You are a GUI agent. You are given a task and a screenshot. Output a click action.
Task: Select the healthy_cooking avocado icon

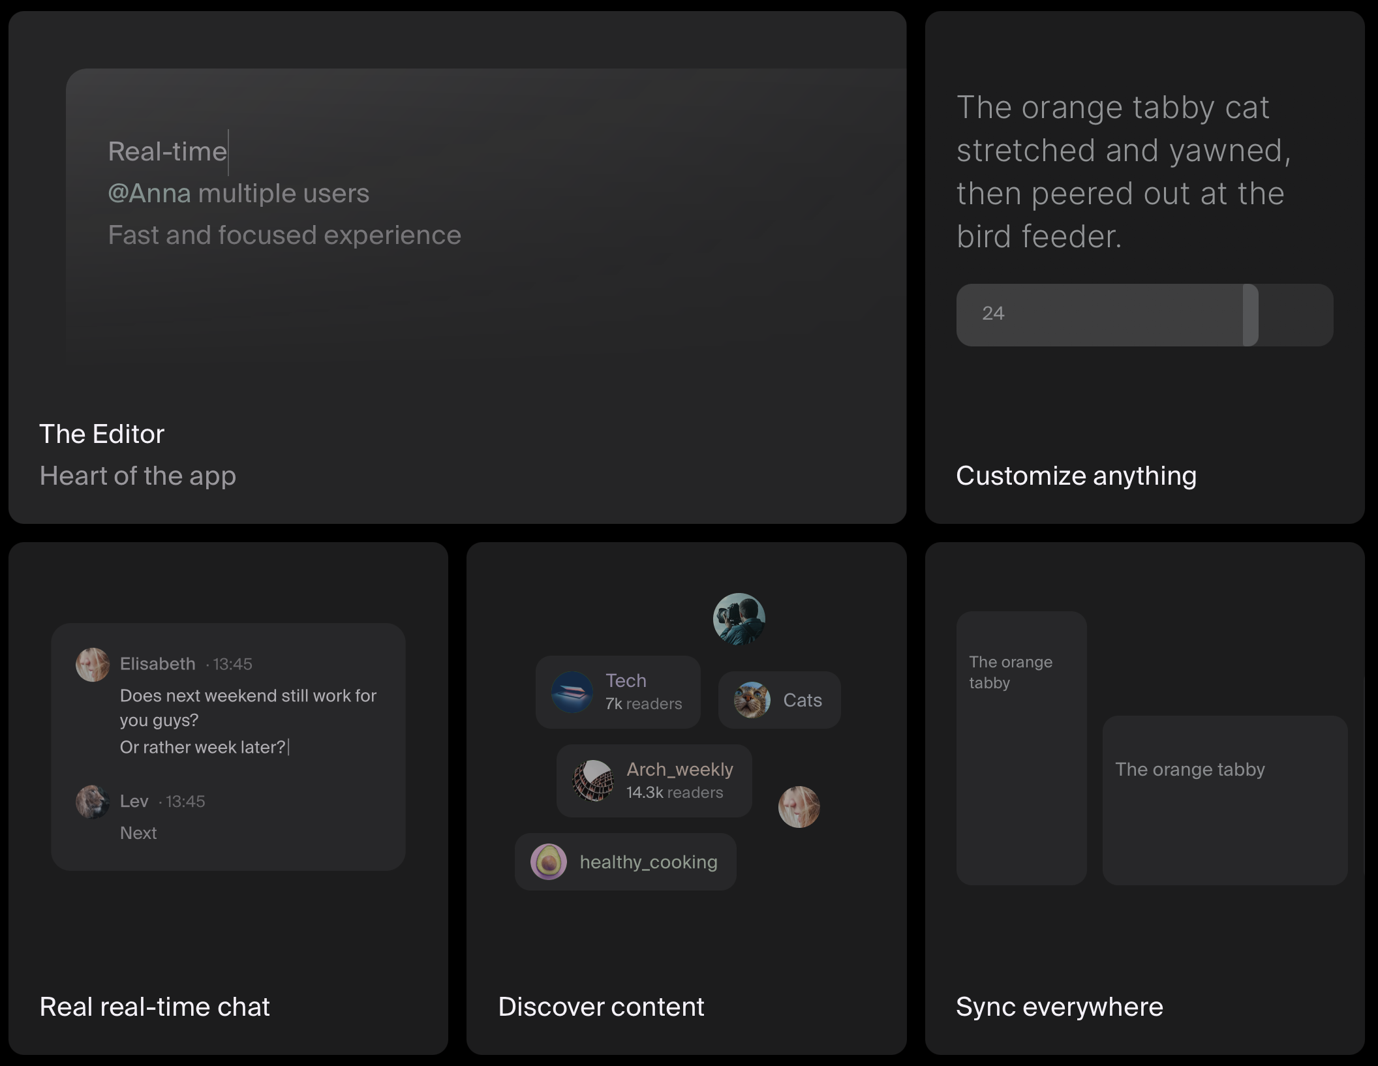548,862
